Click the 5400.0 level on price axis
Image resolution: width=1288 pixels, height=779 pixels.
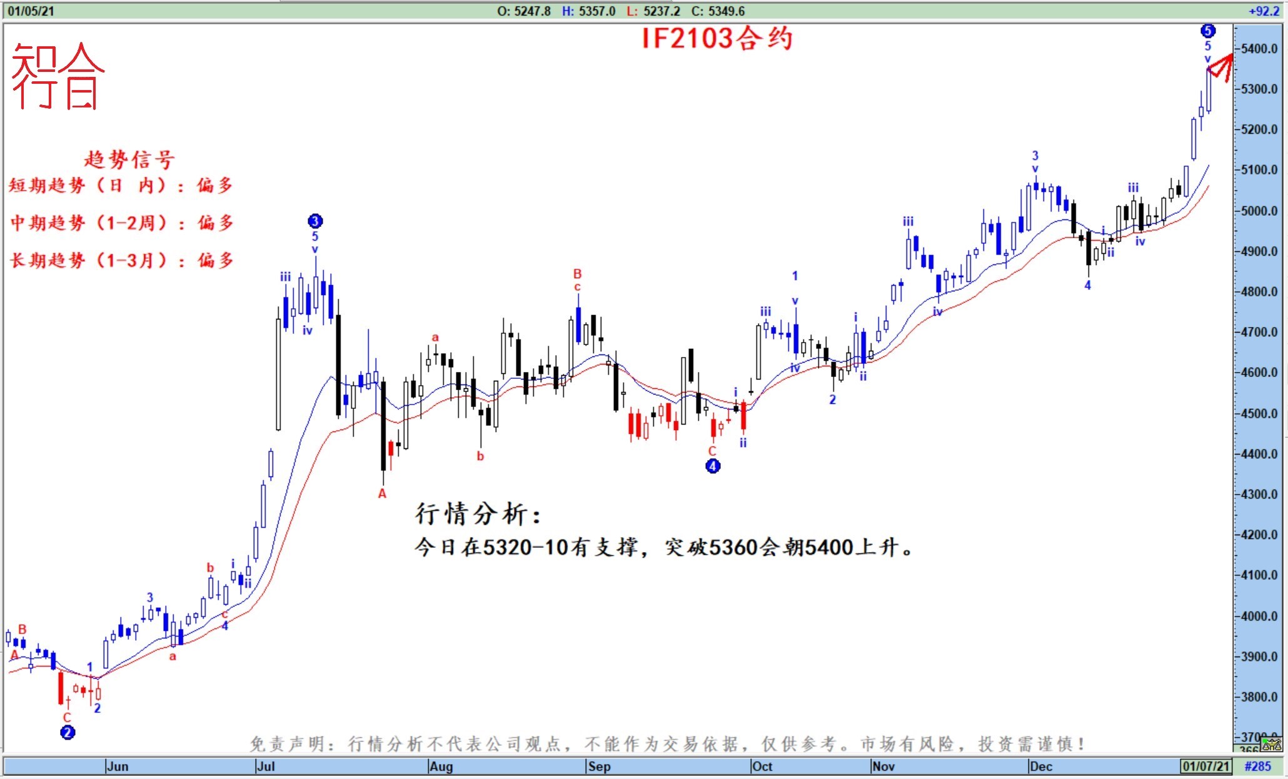1259,49
